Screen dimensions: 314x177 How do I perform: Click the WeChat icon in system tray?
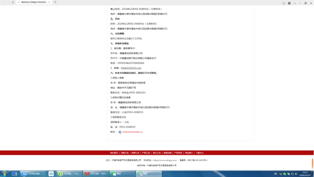(288, 174)
